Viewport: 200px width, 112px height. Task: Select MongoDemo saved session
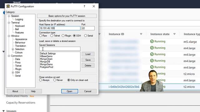pyautogui.click(x=46, y=64)
